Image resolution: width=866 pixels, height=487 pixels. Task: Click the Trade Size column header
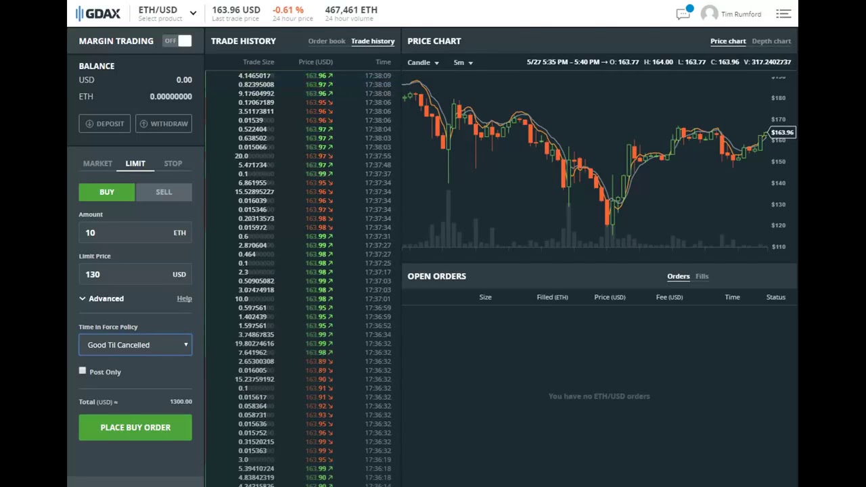(258, 62)
